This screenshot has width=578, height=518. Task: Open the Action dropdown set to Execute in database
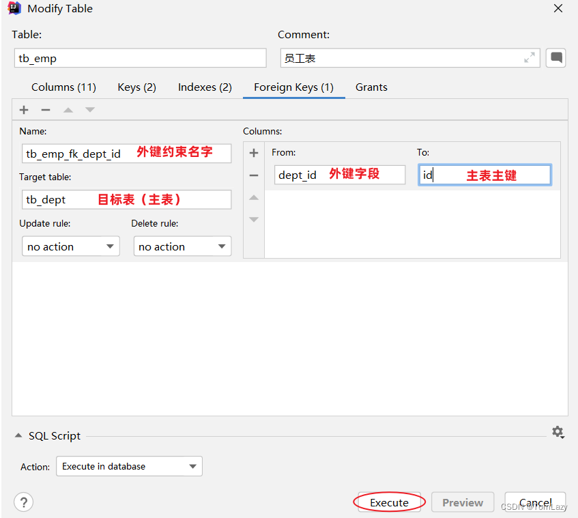(129, 466)
